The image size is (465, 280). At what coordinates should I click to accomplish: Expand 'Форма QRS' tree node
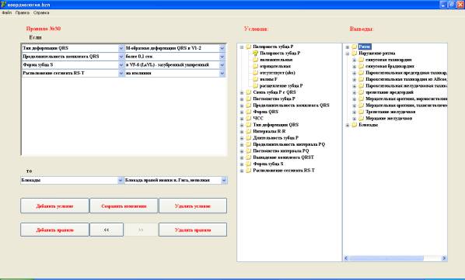click(x=242, y=112)
